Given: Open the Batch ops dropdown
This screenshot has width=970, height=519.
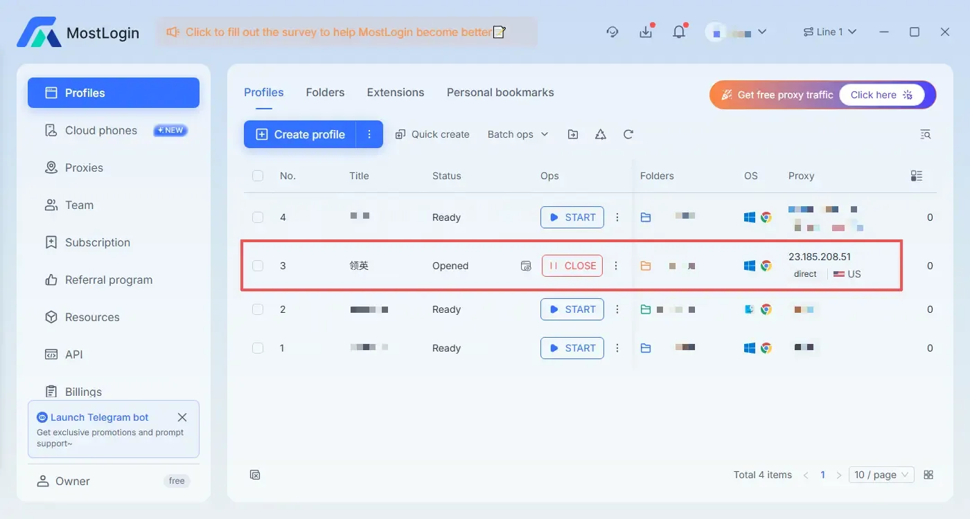Looking at the screenshot, I should click(x=517, y=134).
